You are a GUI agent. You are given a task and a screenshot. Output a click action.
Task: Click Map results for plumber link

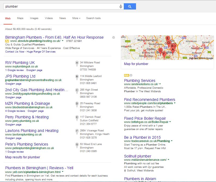point(23,157)
